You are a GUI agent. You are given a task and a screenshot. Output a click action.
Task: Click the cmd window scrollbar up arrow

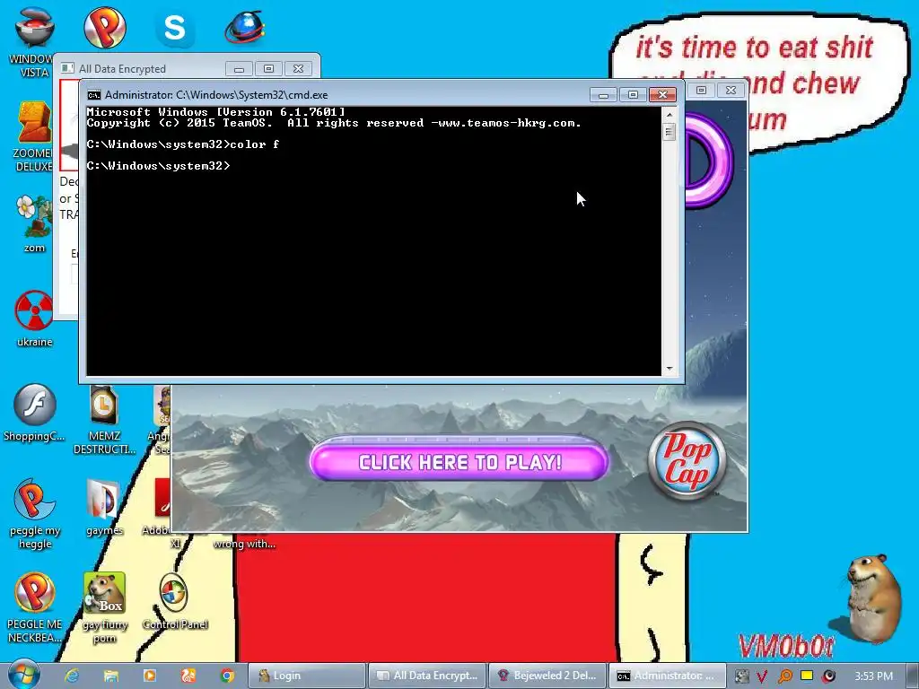tap(669, 115)
